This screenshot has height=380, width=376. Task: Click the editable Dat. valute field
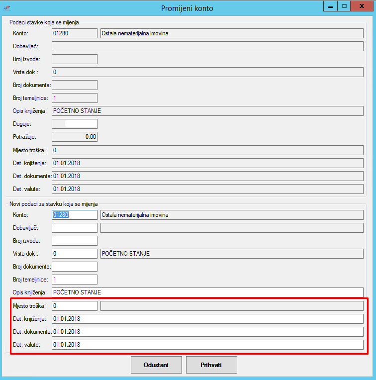207,345
